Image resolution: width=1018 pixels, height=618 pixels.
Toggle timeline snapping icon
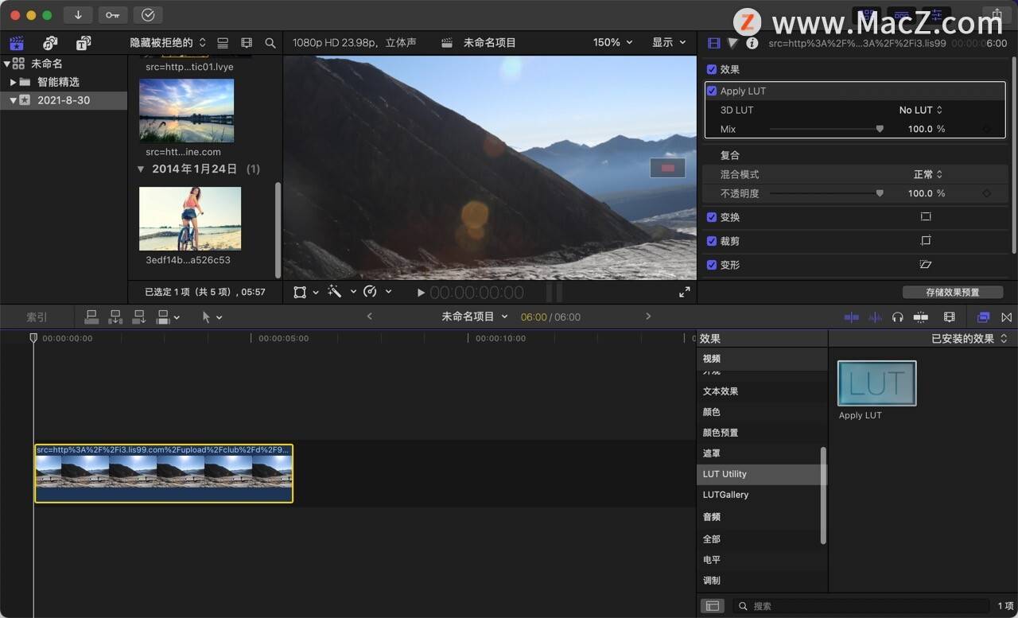pyautogui.click(x=921, y=317)
